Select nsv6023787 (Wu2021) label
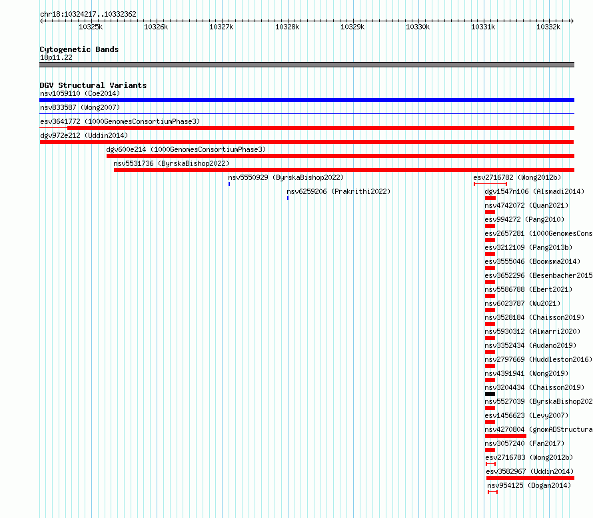Image resolution: width=593 pixels, height=518 pixels. click(x=522, y=303)
